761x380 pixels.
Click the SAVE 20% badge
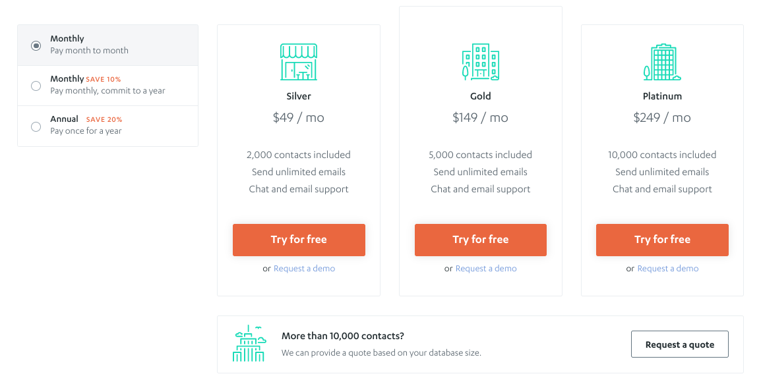click(104, 120)
